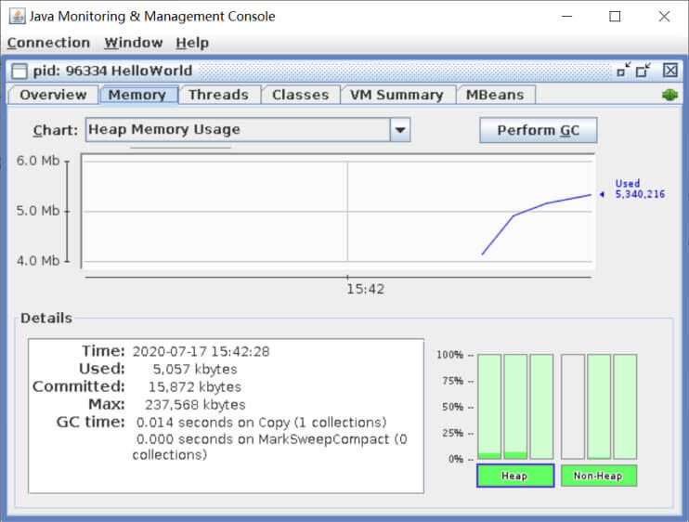This screenshot has width=689, height=522.
Task: Close the Java Monitoring Console window
Action: (664, 17)
